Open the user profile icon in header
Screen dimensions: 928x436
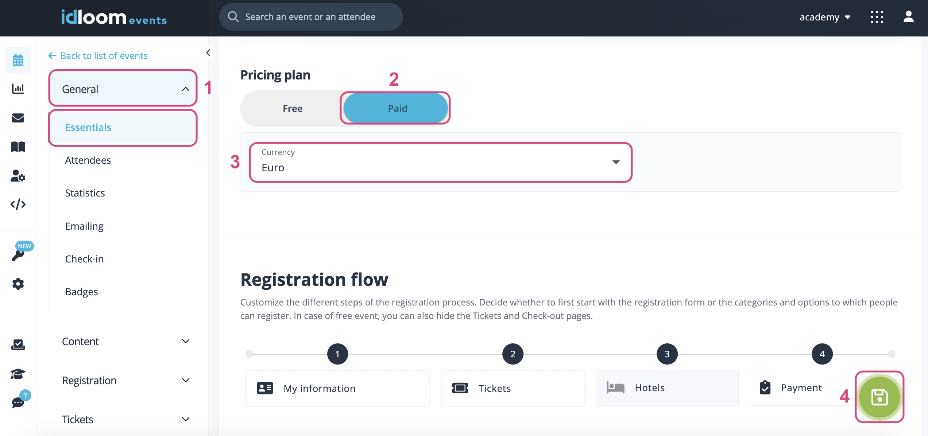pos(908,17)
